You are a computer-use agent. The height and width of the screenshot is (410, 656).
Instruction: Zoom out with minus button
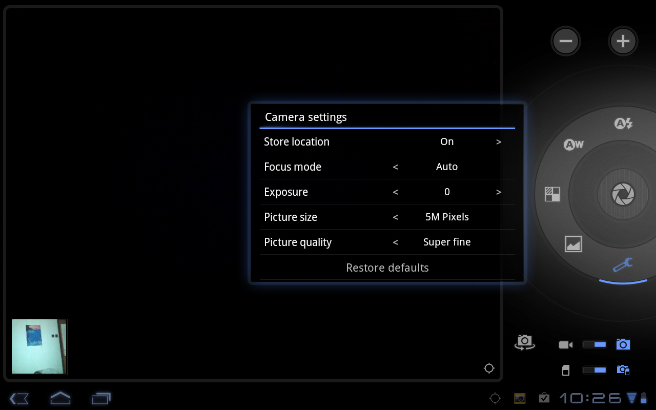[566, 41]
